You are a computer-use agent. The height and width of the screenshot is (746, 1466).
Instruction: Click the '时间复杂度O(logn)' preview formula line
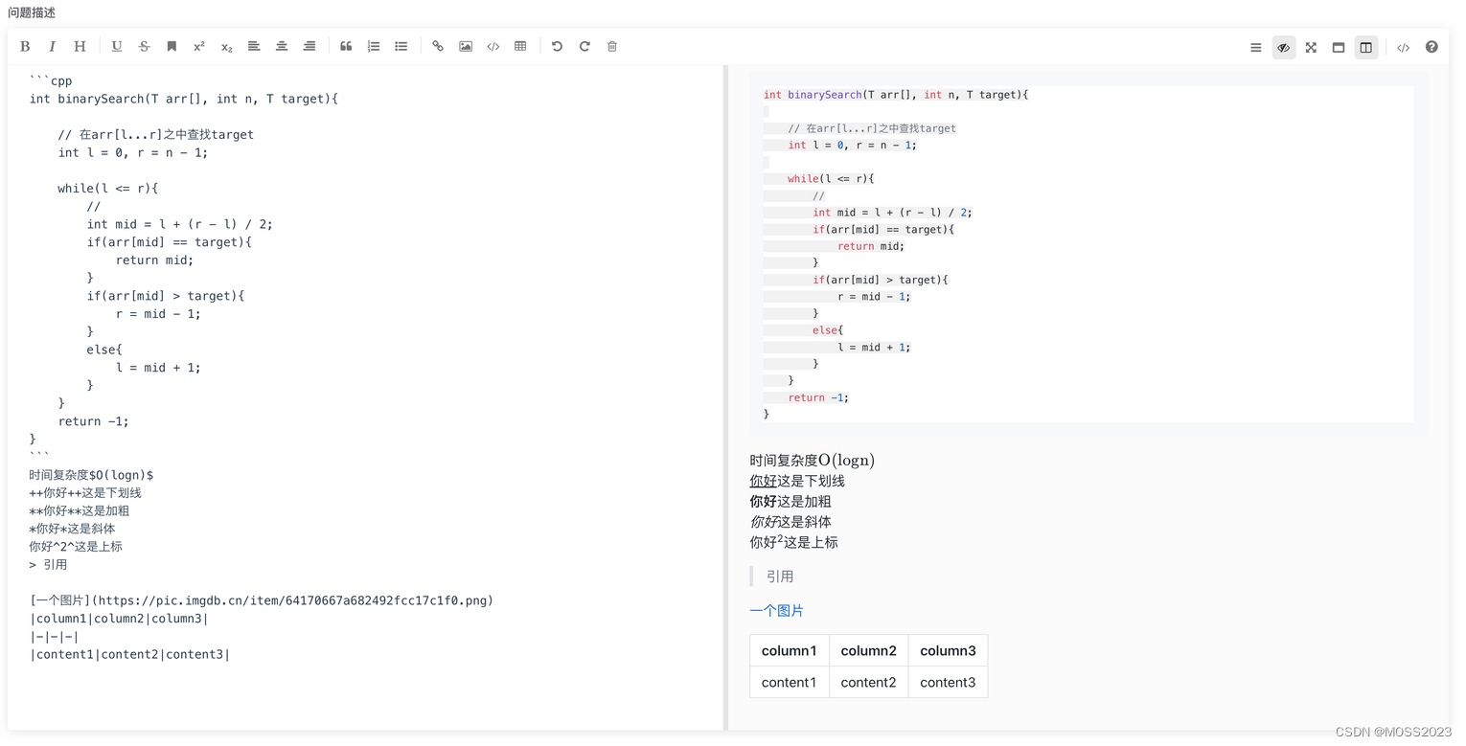(812, 461)
